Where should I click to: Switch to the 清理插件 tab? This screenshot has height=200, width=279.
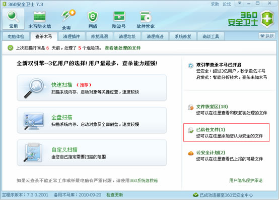point(72,36)
